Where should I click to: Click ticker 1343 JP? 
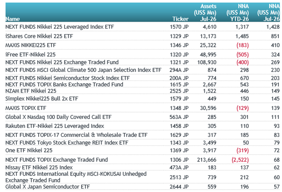(x=179, y=143)
